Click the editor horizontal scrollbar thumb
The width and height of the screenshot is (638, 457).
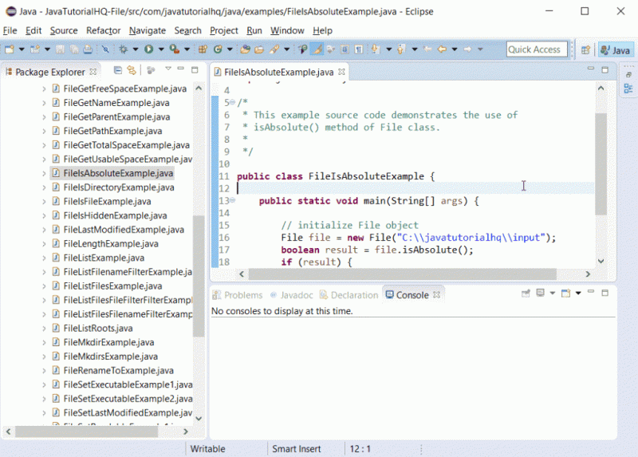(403, 274)
